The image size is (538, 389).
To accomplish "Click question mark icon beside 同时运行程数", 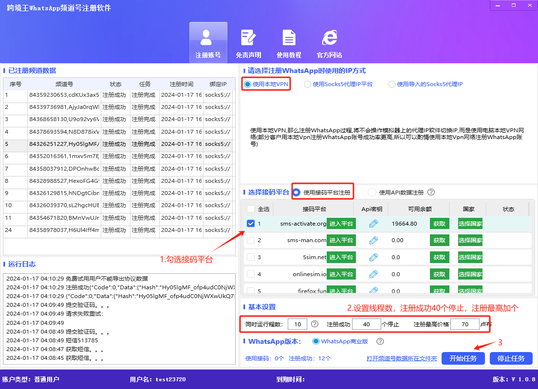I will coord(315,324).
